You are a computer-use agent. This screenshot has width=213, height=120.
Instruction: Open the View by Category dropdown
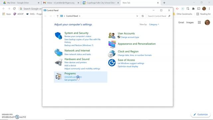coord(154,24)
